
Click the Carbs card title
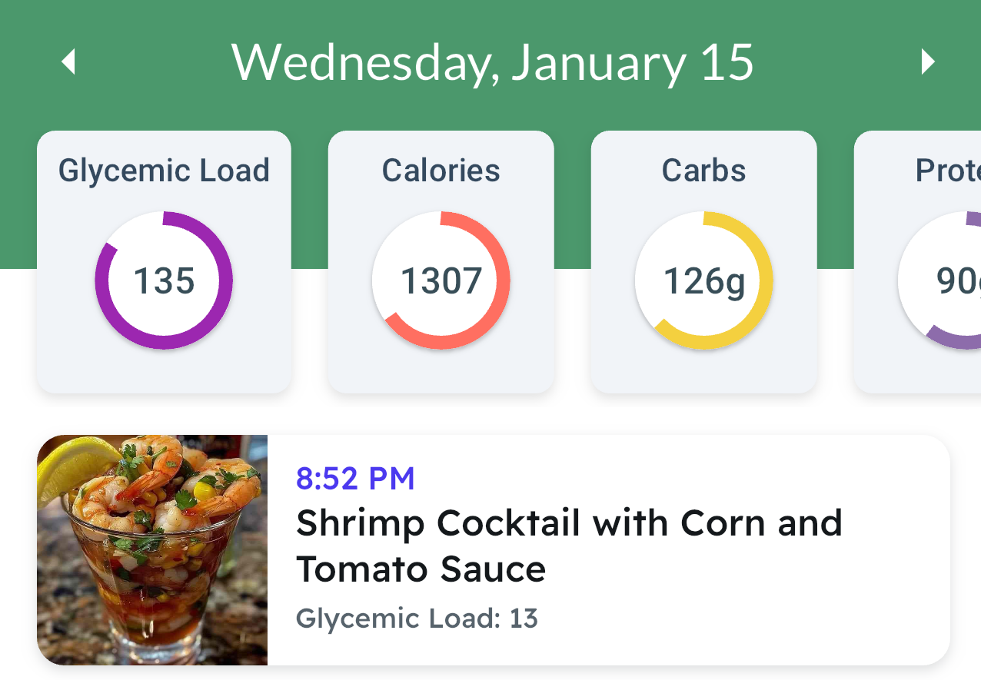coord(704,171)
